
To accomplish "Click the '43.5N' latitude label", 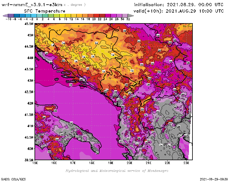I will pos(29,69).
